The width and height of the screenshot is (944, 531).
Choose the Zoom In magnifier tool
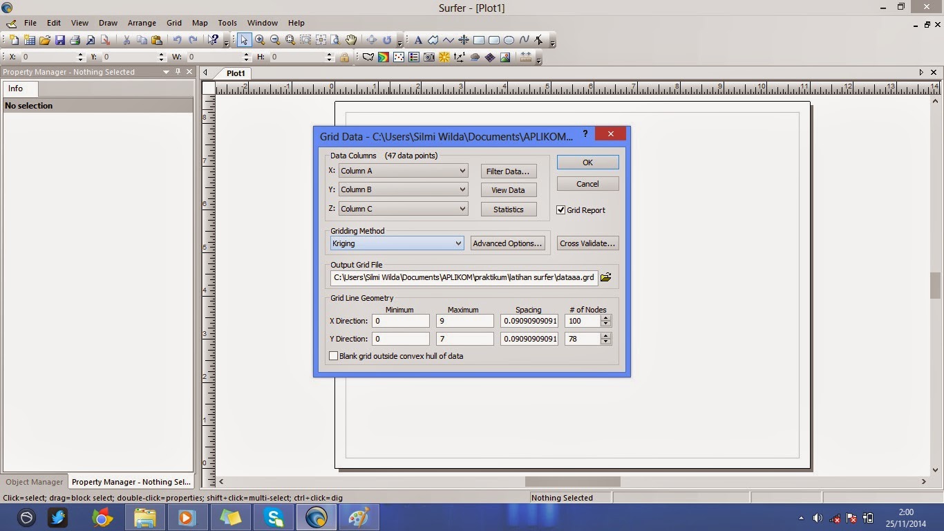[x=260, y=40]
